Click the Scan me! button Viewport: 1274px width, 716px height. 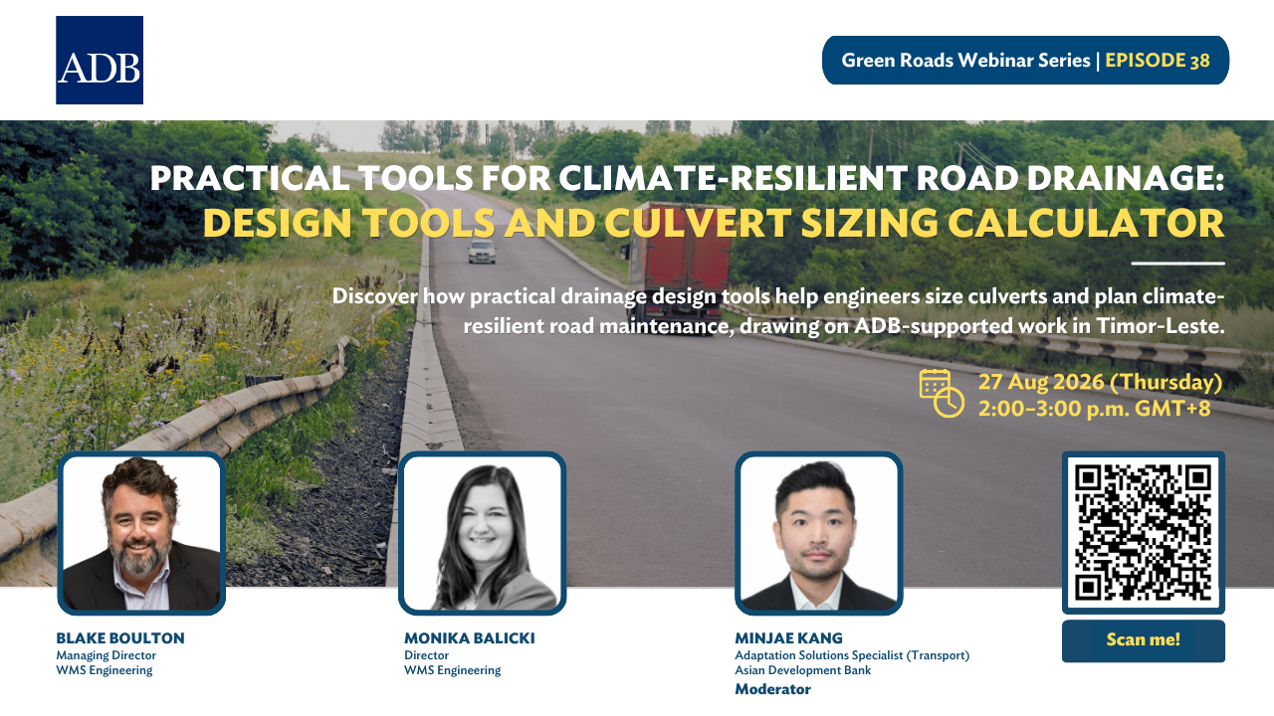point(1144,640)
